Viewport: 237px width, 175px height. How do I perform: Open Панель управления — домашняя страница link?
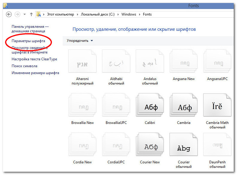(30, 29)
